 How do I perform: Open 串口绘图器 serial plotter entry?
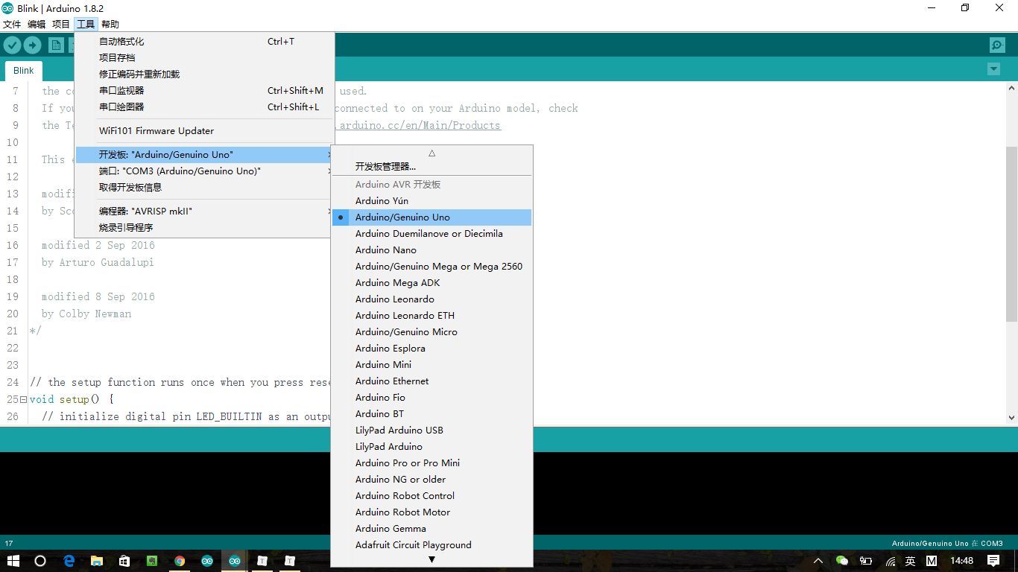pos(204,107)
